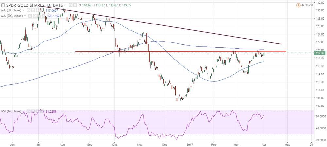Remove MA (200, close) indicator with X icon
327x147 pixels.
coord(43,16)
